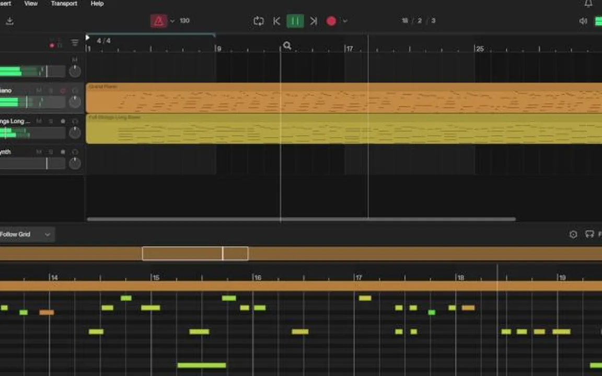Toggle Strings Long track headphone monitoring

click(x=75, y=121)
